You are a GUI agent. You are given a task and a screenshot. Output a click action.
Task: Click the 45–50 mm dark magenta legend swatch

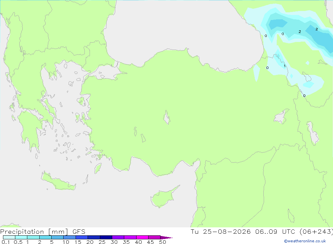155,237
